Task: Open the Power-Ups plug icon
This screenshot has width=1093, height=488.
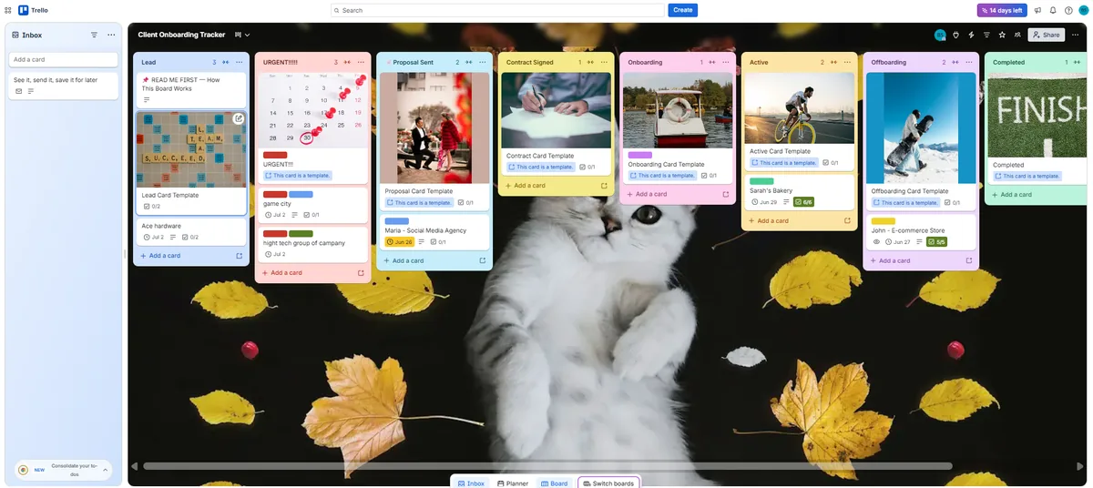Action: click(955, 35)
